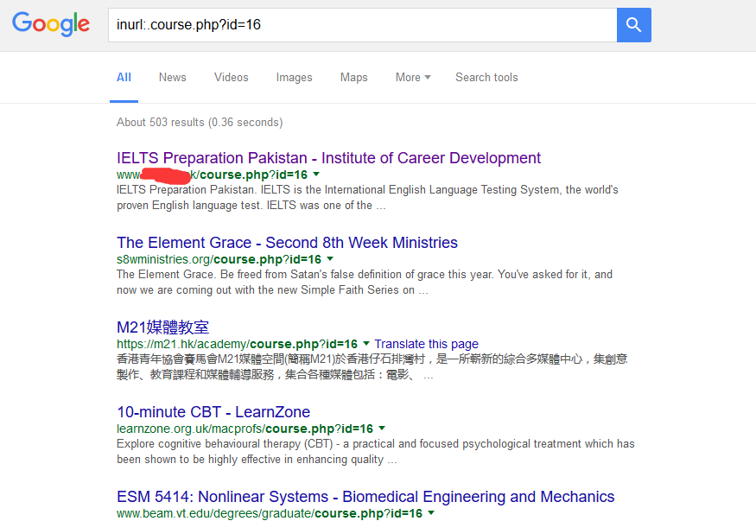
Task: Open the 10-minute CBT LearnZone result
Action: (212, 412)
